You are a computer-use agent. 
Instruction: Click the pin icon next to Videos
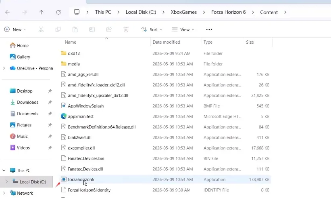pyautogui.click(x=50, y=147)
